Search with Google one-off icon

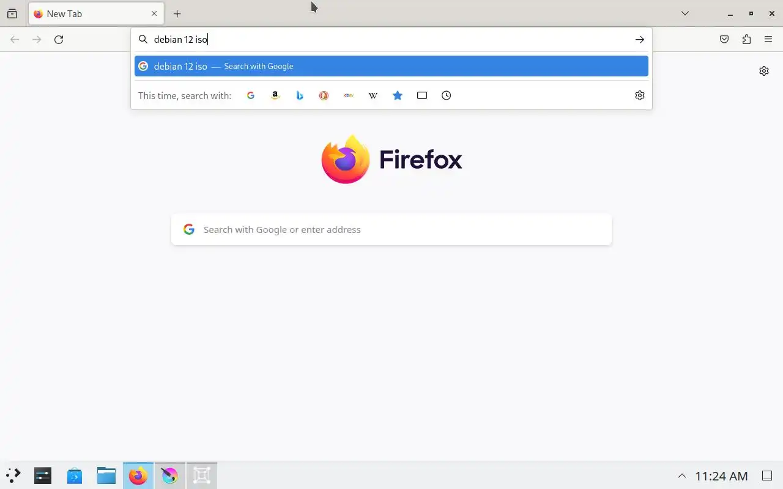(251, 95)
